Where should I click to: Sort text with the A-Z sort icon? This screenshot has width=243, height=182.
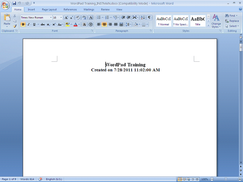[143, 18]
